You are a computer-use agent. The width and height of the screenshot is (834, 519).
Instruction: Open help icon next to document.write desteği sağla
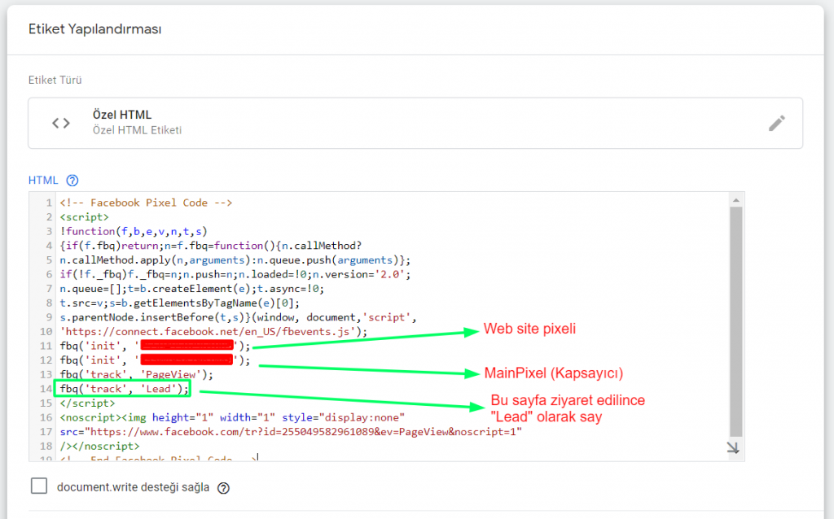click(x=223, y=488)
